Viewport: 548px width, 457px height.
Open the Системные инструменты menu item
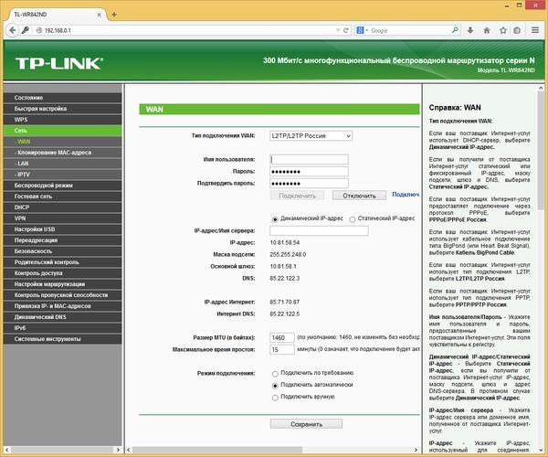[63, 339]
